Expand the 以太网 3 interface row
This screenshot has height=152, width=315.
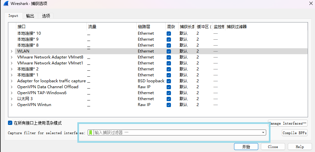click(12, 99)
